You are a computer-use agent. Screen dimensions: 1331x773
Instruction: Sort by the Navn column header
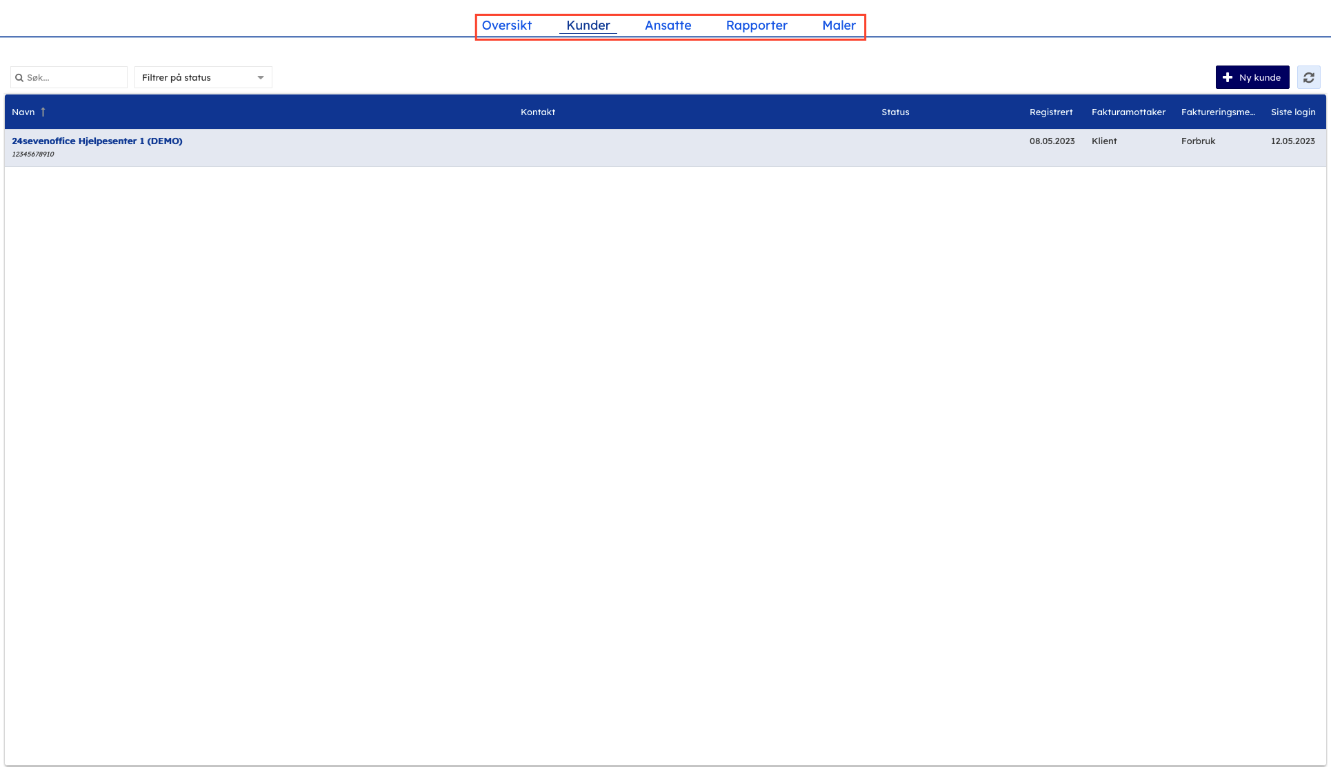(x=23, y=112)
